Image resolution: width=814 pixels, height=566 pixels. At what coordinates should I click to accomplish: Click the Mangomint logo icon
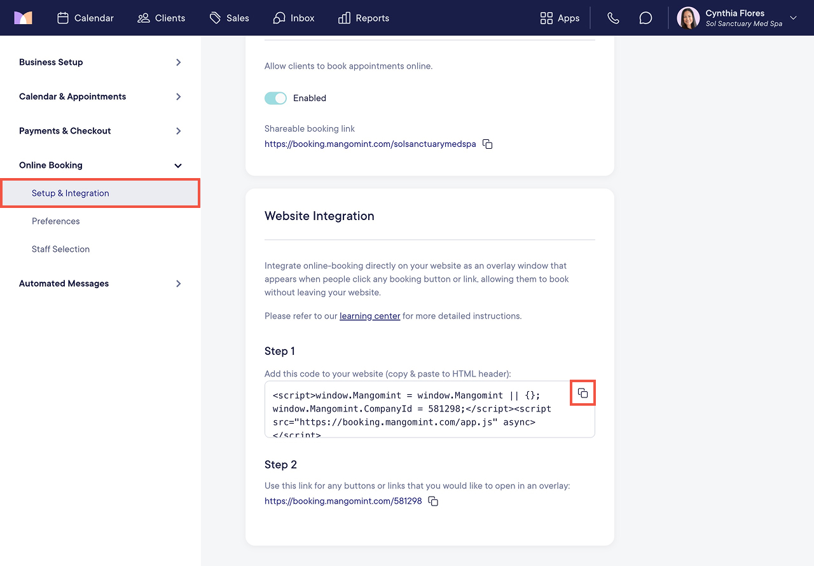(23, 18)
